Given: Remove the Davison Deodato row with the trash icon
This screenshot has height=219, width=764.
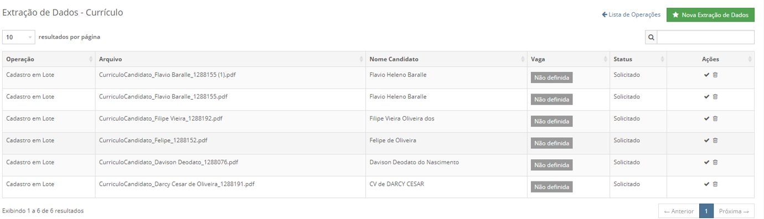Looking at the screenshot, I should pyautogui.click(x=715, y=162).
